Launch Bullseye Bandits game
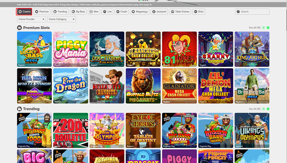Screen dimensions: 287x163 tap(107, 86)
